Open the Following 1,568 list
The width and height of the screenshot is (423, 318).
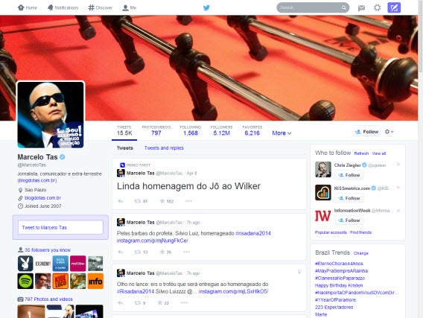(x=191, y=130)
